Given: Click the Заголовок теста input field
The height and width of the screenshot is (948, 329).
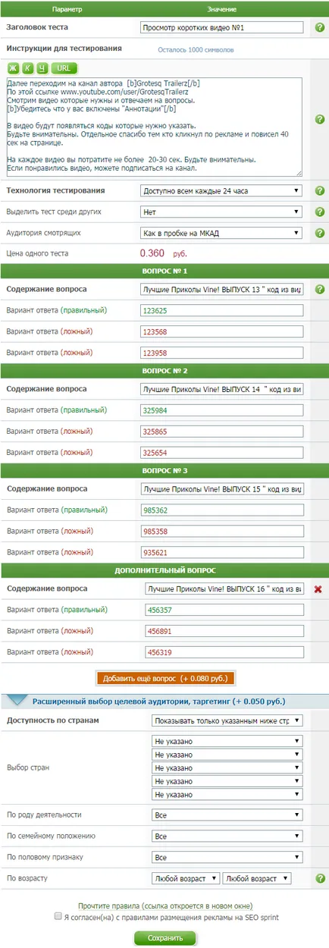Looking at the screenshot, I should [x=221, y=27].
